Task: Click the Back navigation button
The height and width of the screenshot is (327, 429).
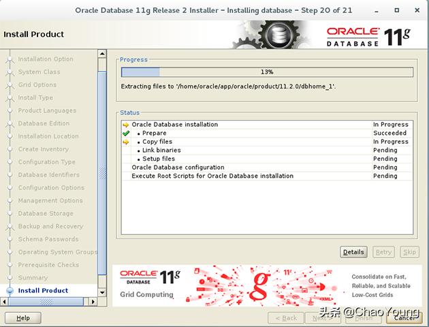Action: (286, 318)
